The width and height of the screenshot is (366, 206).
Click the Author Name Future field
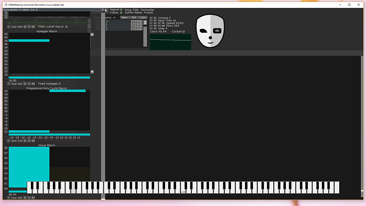click(139, 13)
